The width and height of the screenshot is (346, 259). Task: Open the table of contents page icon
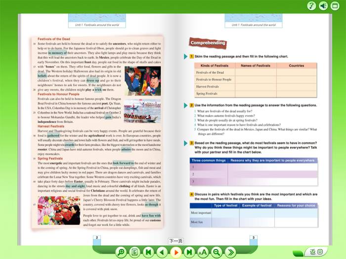tap(134, 252)
